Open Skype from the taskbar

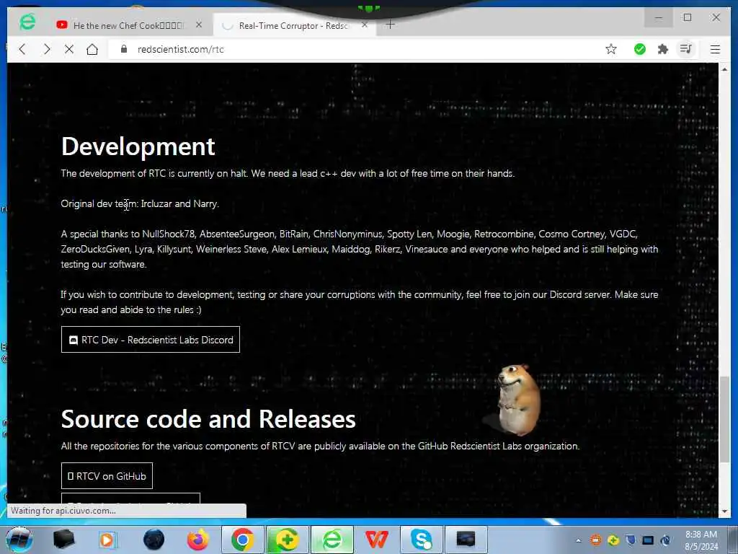click(x=421, y=540)
